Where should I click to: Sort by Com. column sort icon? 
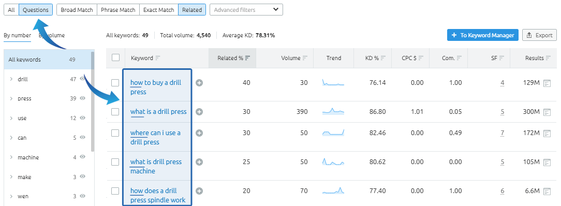[459, 58]
